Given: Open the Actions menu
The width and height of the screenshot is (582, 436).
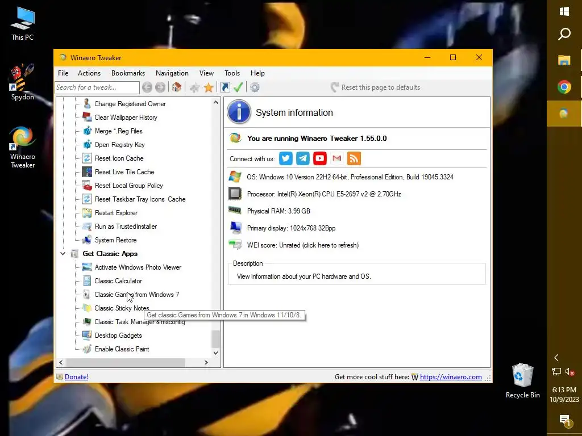Looking at the screenshot, I should (x=89, y=73).
